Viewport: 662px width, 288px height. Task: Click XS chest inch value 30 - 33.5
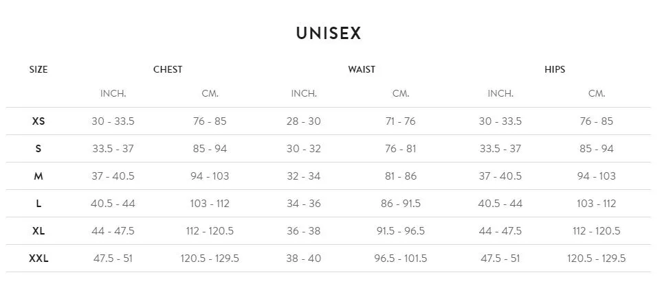point(113,121)
